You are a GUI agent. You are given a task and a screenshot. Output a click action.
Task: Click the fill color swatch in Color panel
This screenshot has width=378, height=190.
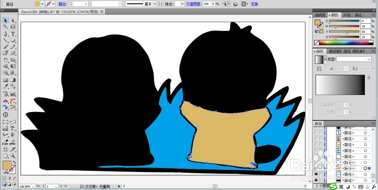pos(318,22)
